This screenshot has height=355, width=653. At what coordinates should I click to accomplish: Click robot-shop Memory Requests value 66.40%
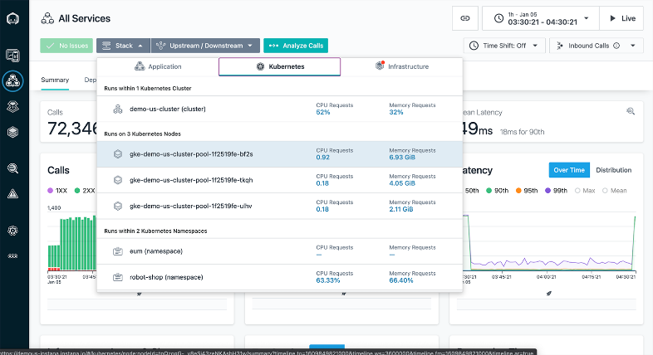pyautogui.click(x=401, y=280)
